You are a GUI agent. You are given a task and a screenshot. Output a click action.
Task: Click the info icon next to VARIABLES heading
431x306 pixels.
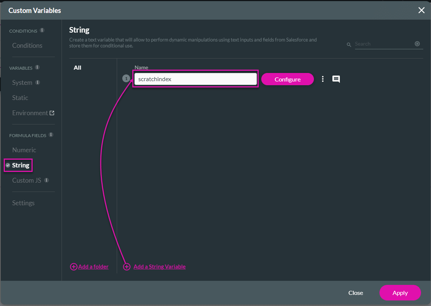pos(37,67)
